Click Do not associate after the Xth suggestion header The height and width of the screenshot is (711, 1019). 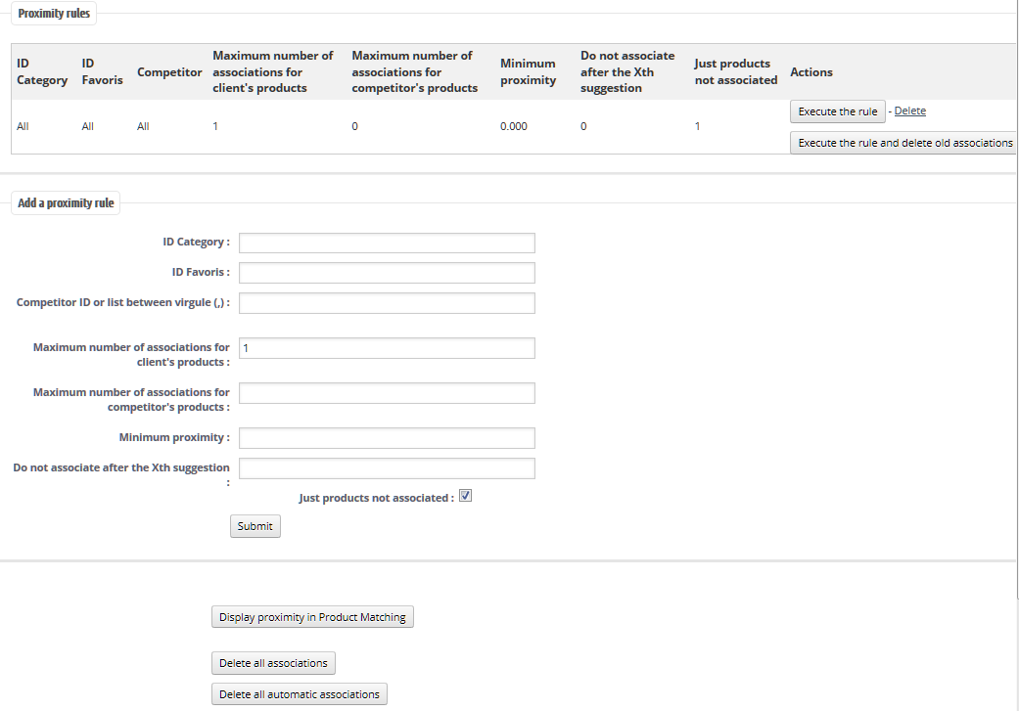pos(627,71)
